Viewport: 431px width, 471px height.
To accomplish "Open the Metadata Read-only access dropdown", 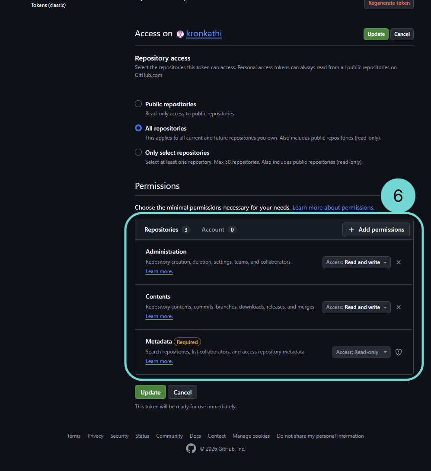I will 361,352.
